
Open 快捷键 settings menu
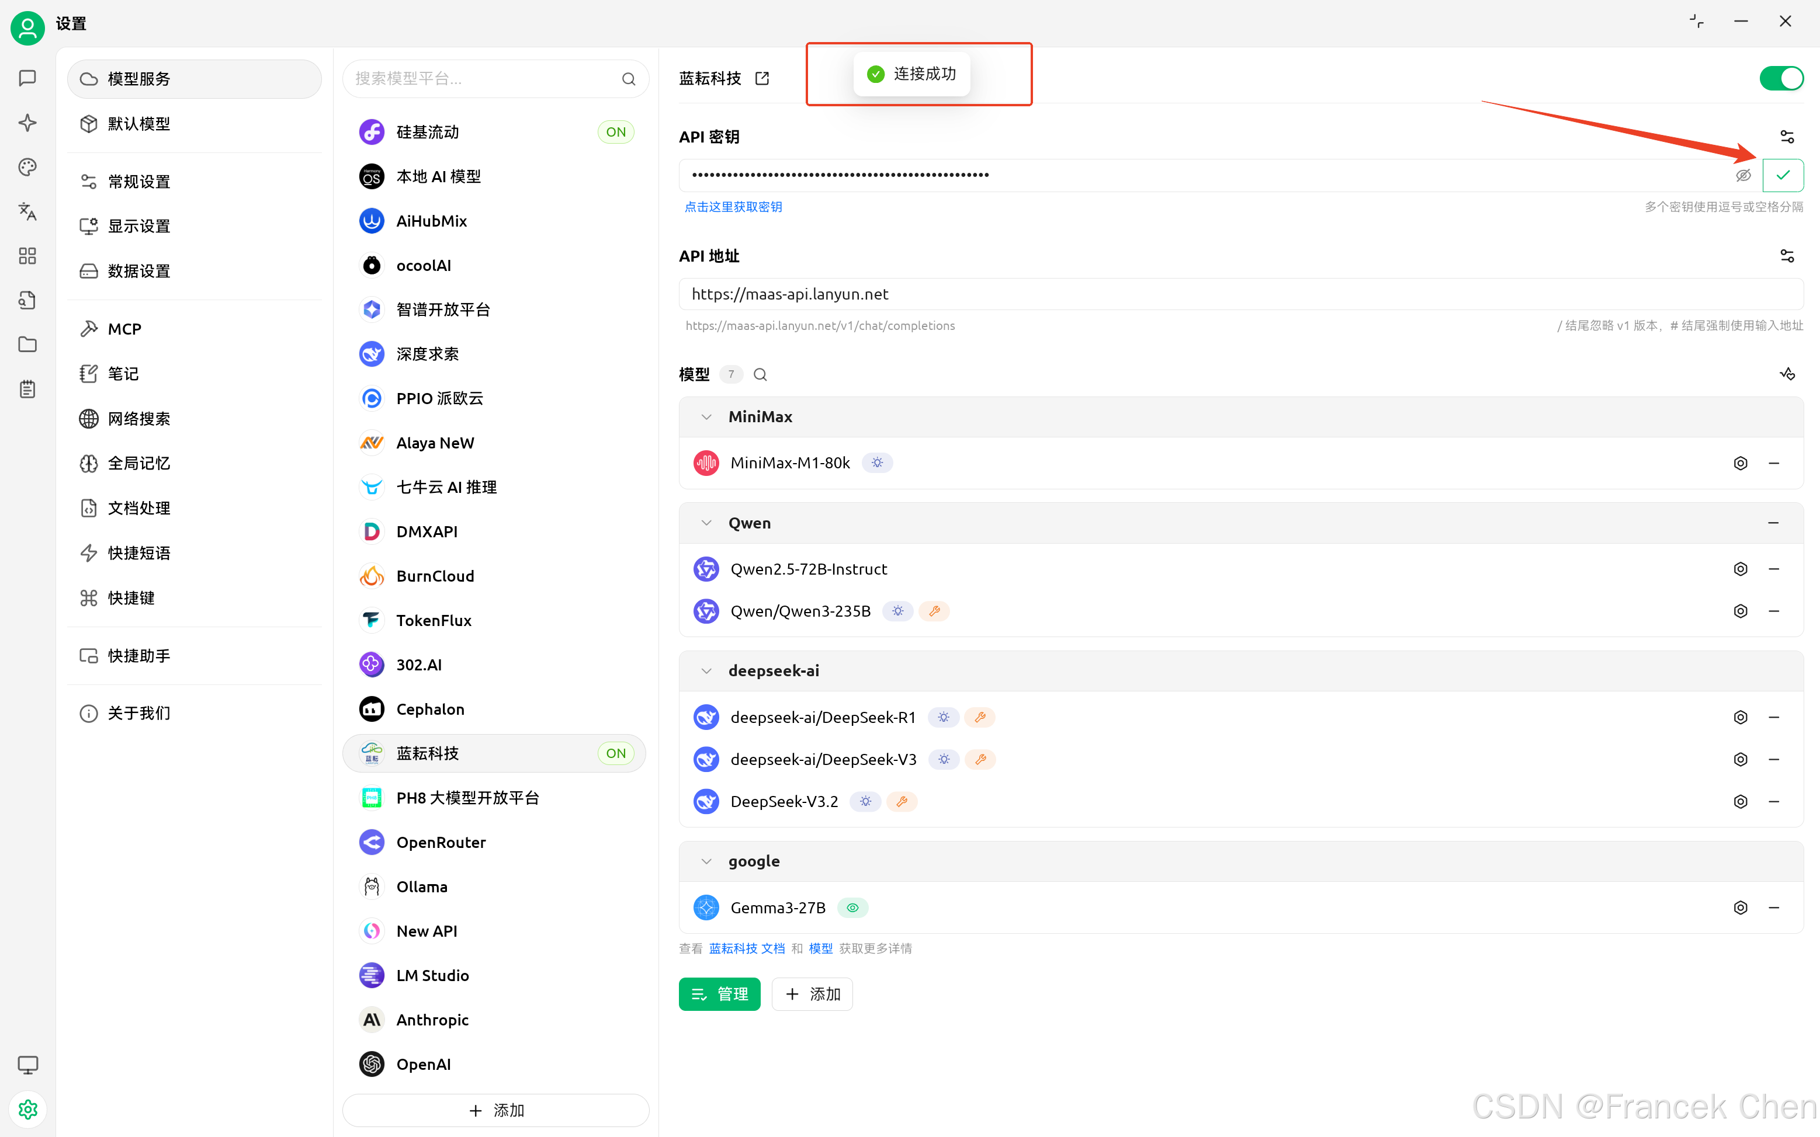coord(194,598)
